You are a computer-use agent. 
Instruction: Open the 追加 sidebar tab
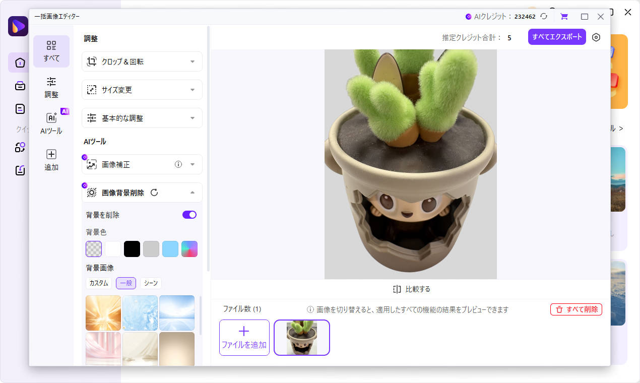tap(51, 160)
